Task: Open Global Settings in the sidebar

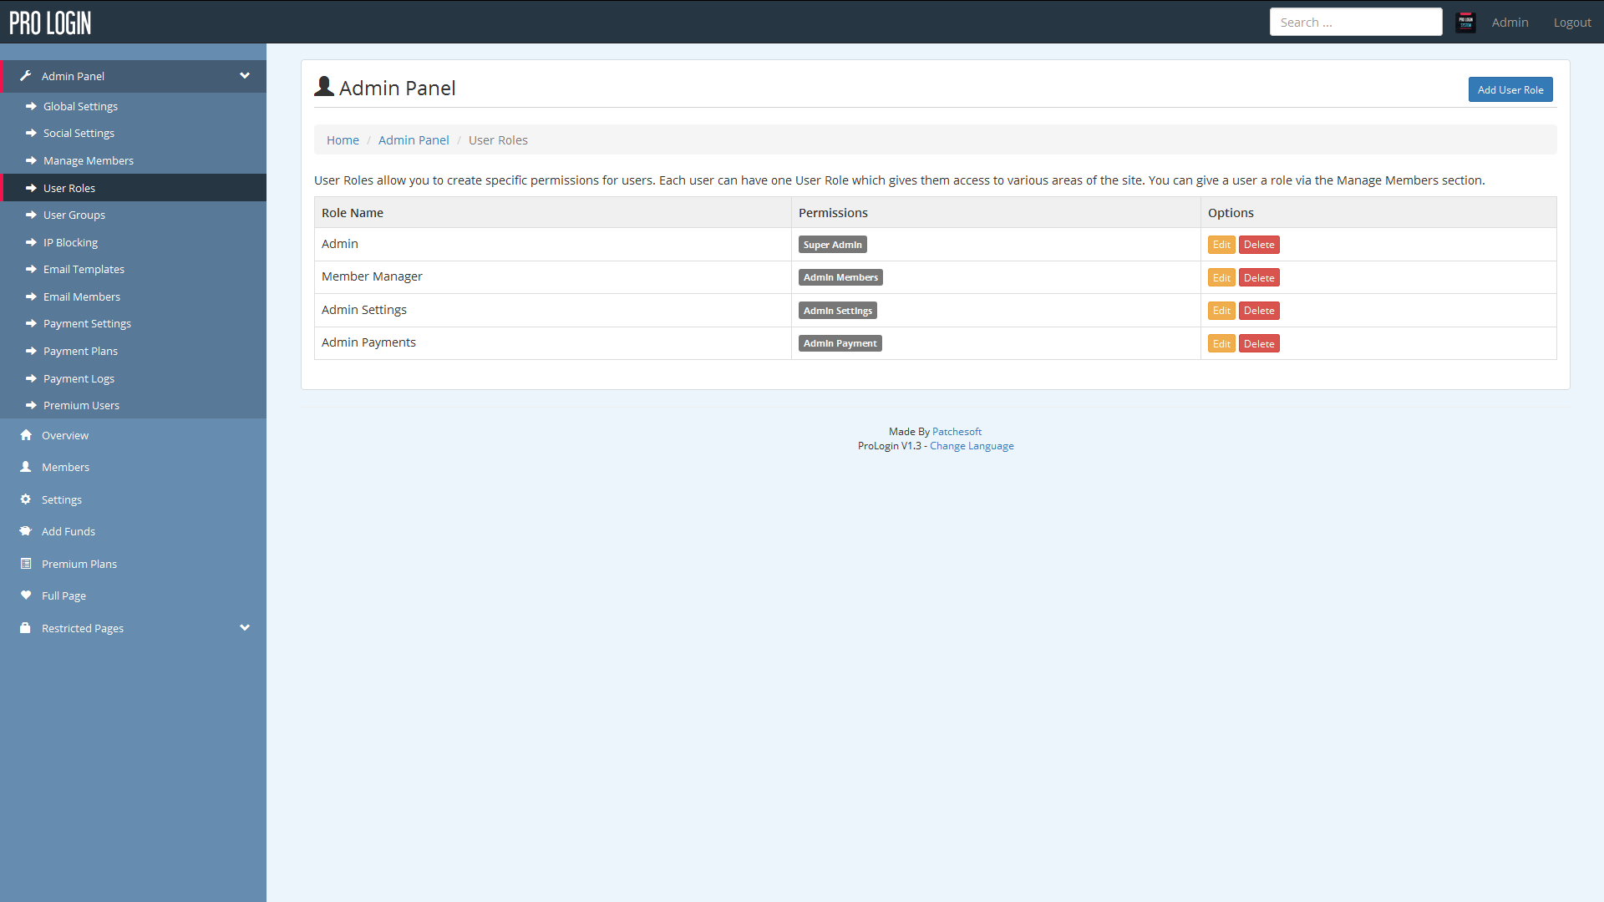Action: 80,106
